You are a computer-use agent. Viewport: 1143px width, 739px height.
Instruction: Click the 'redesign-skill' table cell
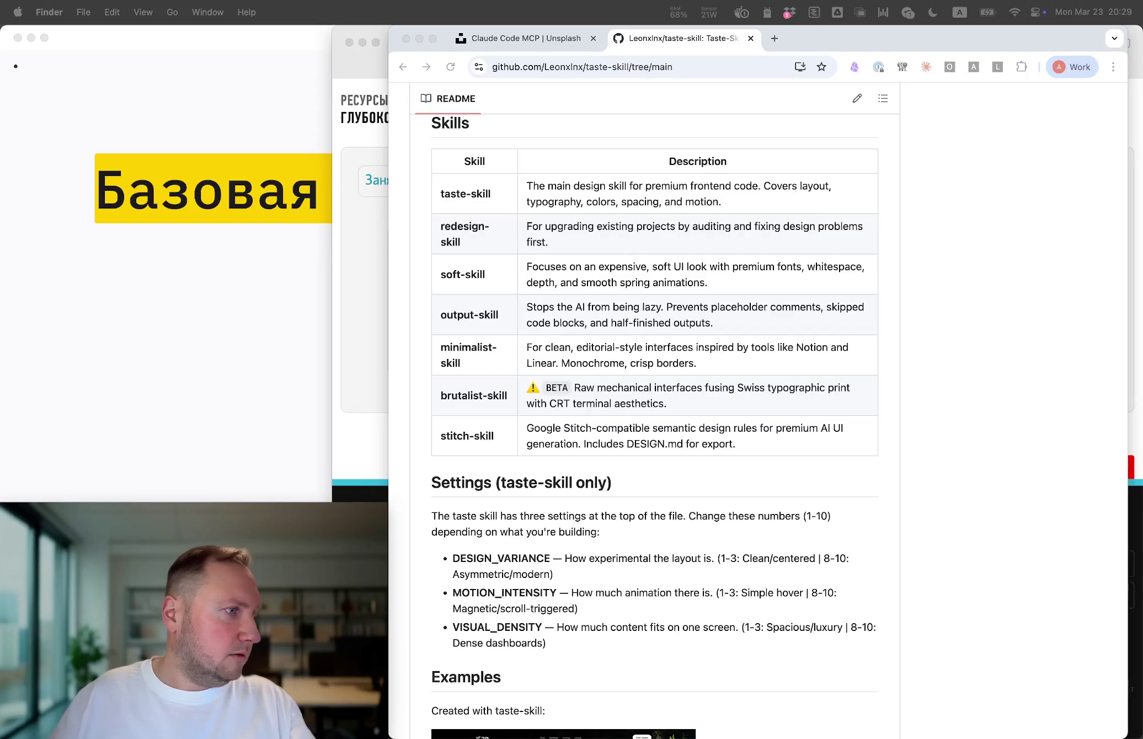coord(474,234)
